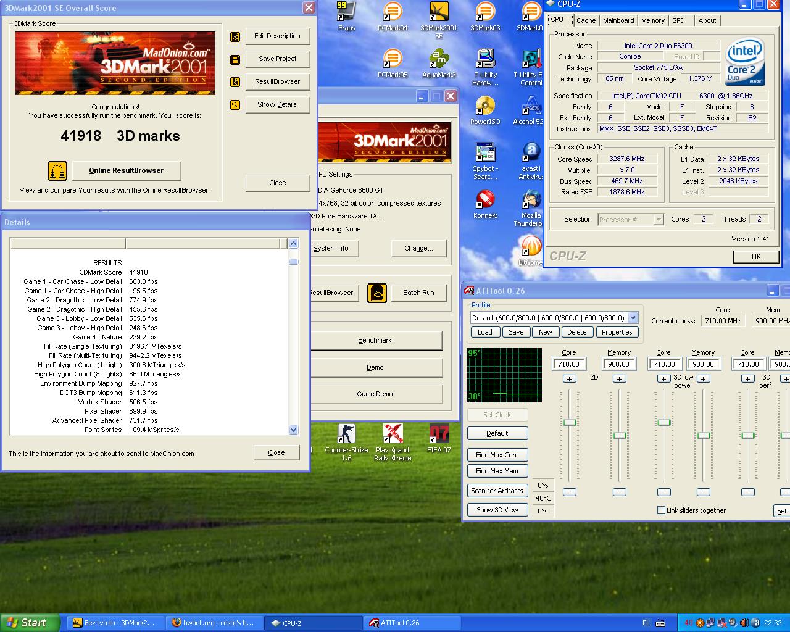
Task: Click the 2D Memory clock input field
Action: tap(619, 364)
